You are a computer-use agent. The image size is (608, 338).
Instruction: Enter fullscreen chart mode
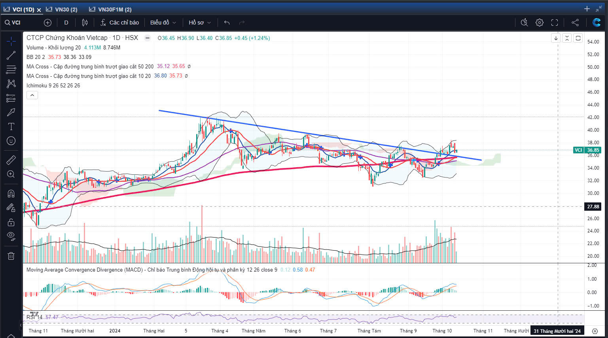click(x=555, y=23)
